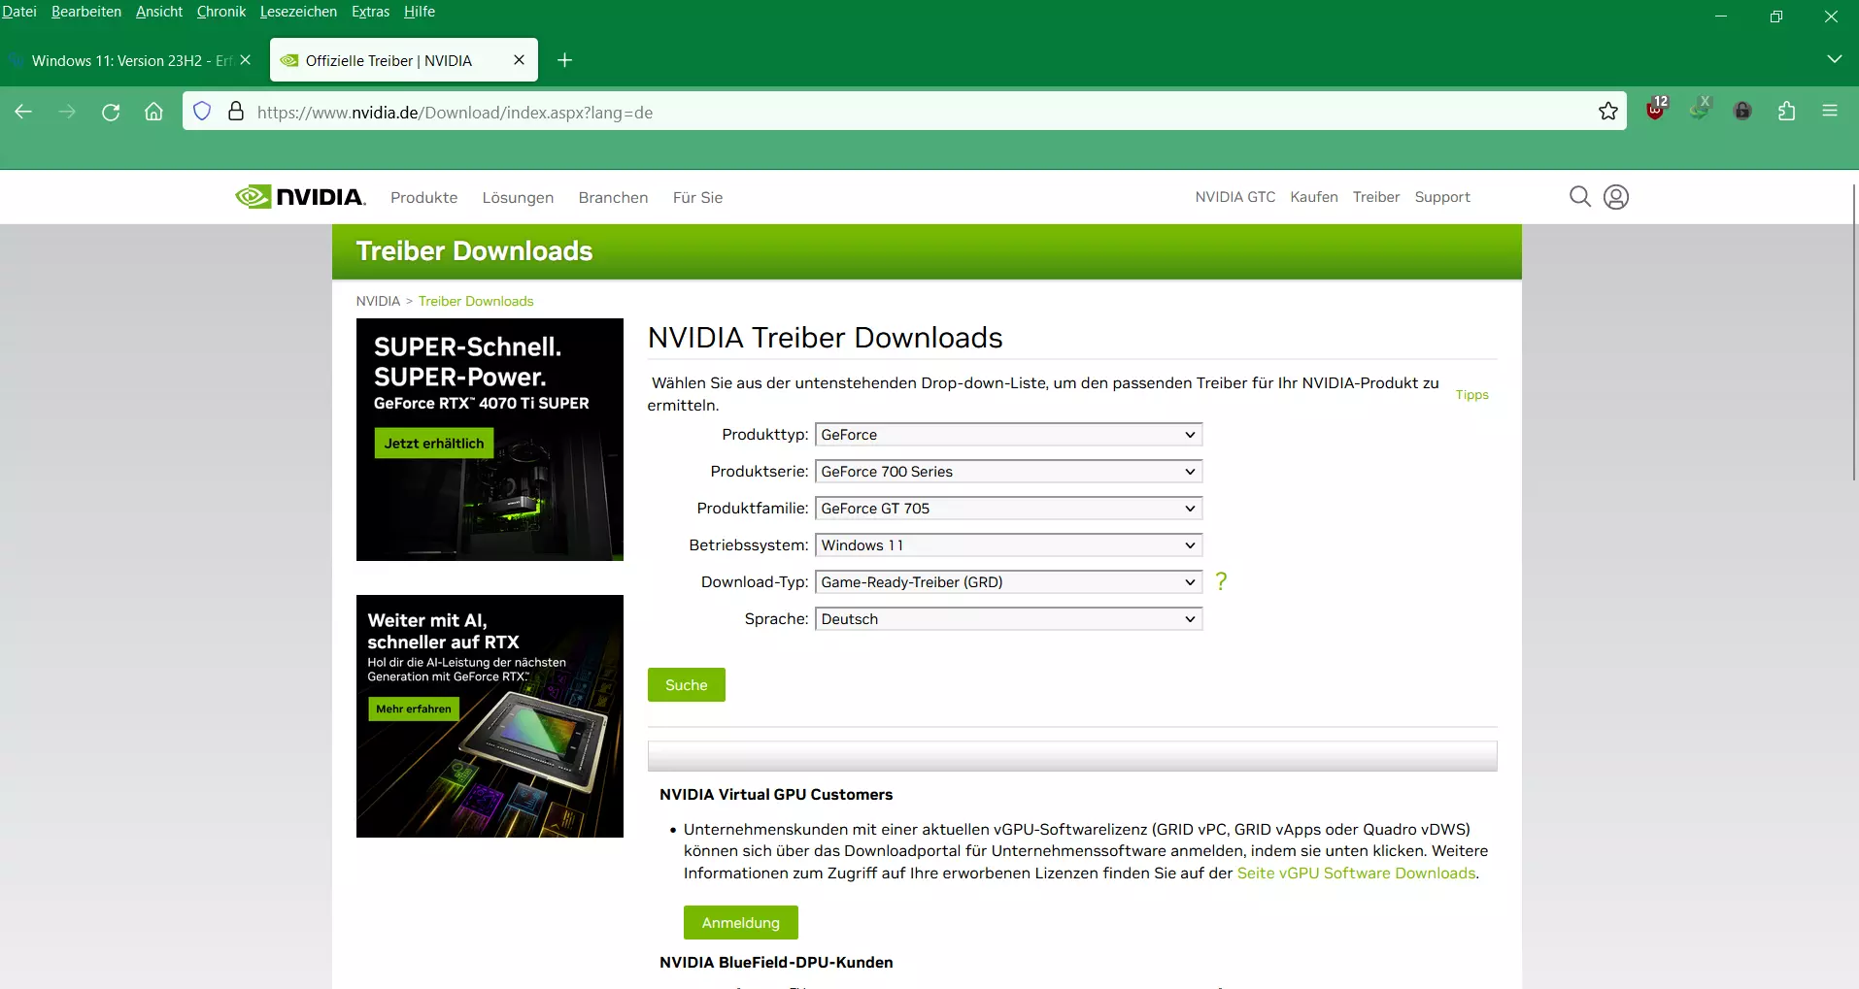1859x989 pixels.
Task: Open Seite vGPU Software Downloads link
Action: pyautogui.click(x=1356, y=874)
